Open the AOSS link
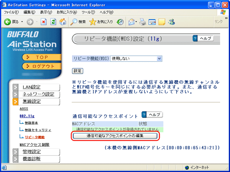 (24, 109)
